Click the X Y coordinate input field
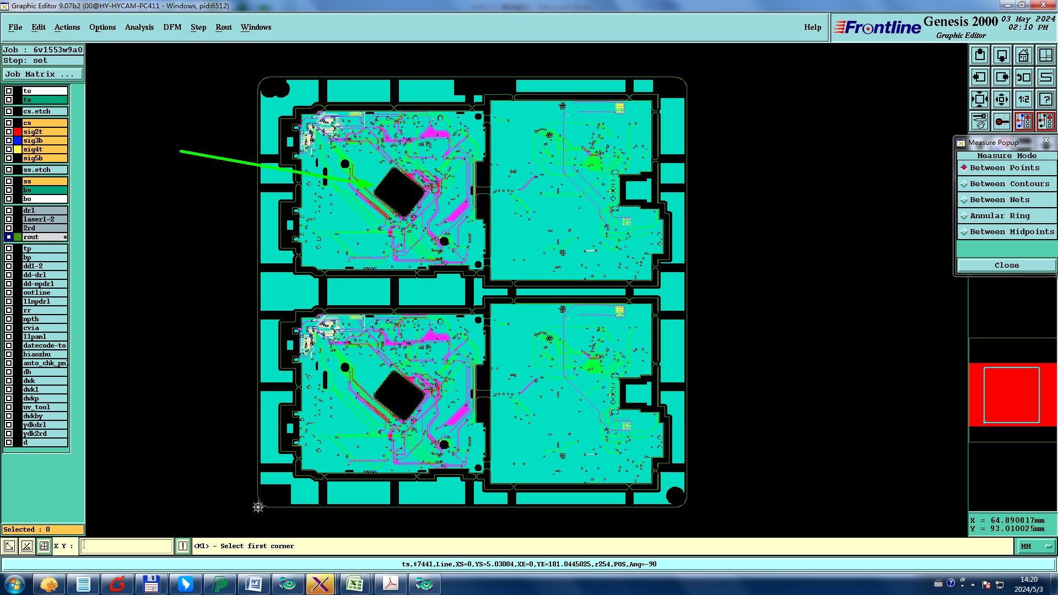The width and height of the screenshot is (1058, 595). (127, 546)
